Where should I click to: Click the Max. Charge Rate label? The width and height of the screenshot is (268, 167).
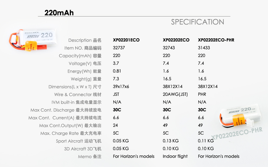point(71,133)
